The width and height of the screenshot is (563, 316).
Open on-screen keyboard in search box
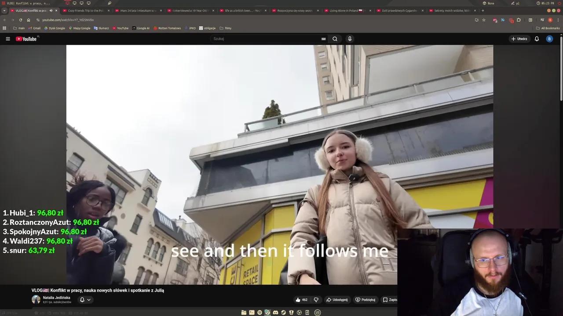tap(324, 39)
